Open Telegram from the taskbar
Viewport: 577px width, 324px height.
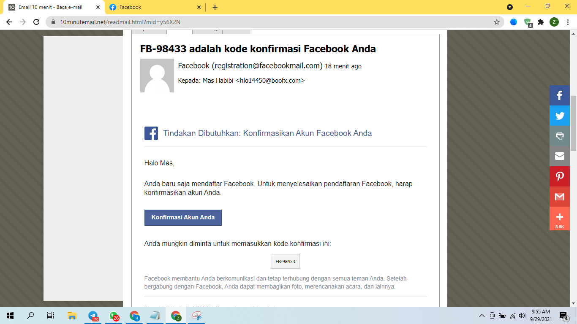click(x=93, y=315)
